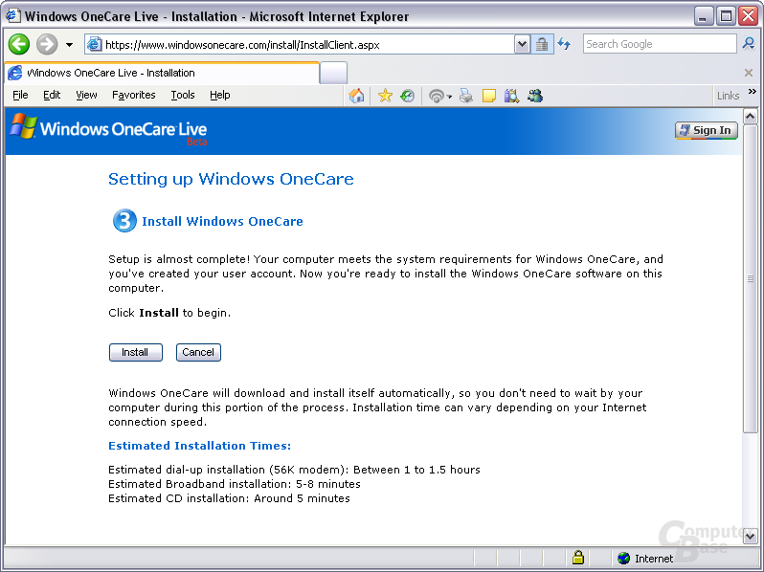This screenshot has width=764, height=572.
Task: Click the IE icon on the tab
Action: point(15,73)
